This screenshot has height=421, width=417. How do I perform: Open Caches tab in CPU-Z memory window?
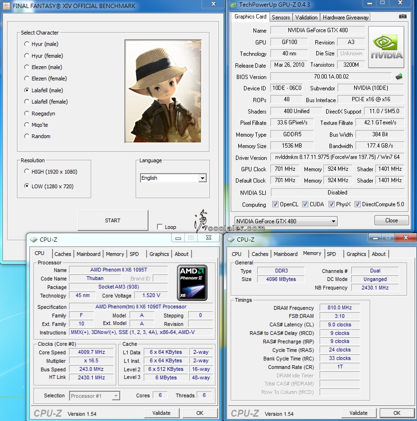click(260, 254)
